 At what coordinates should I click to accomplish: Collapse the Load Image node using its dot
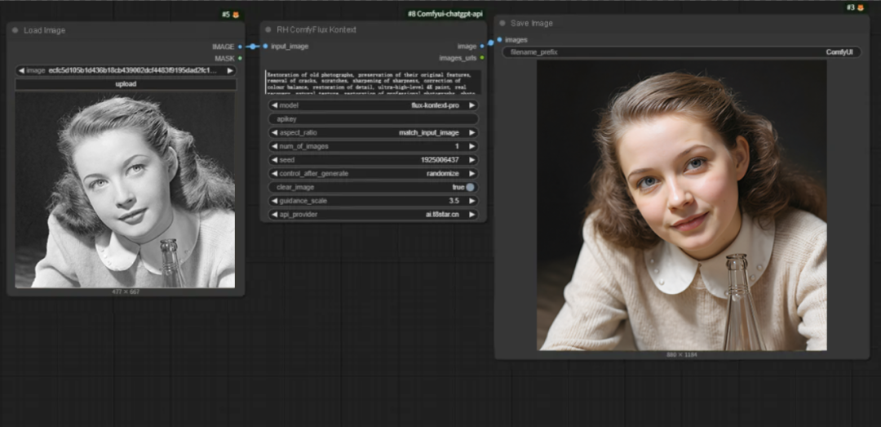(15, 30)
